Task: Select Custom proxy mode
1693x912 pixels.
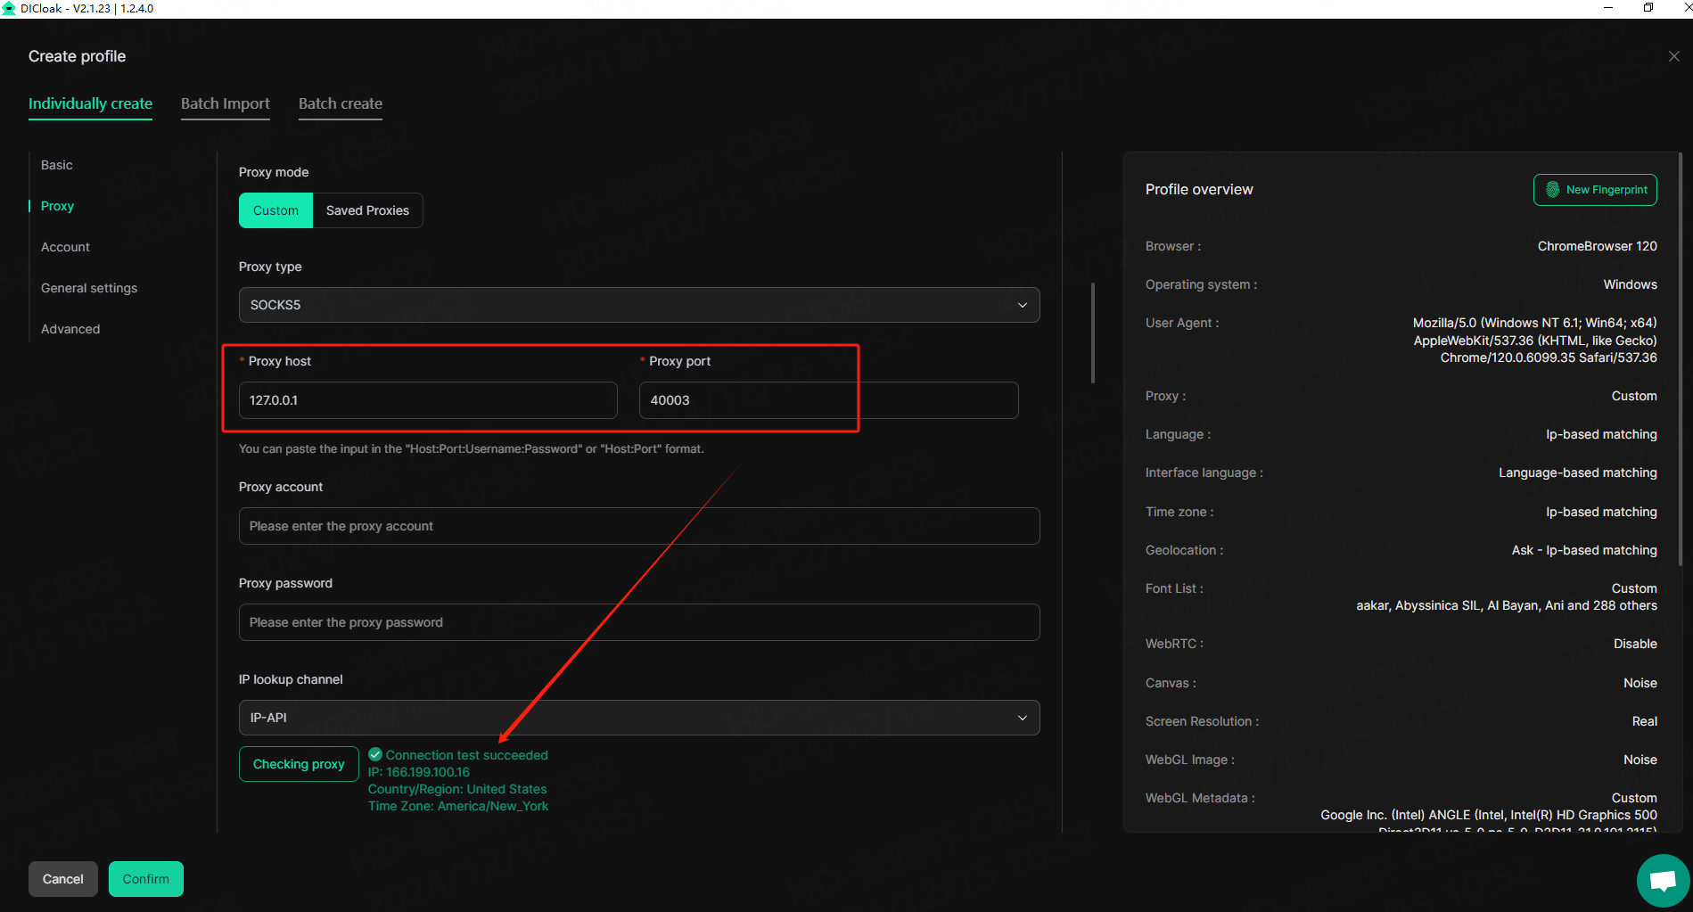Action: pyautogui.click(x=275, y=210)
